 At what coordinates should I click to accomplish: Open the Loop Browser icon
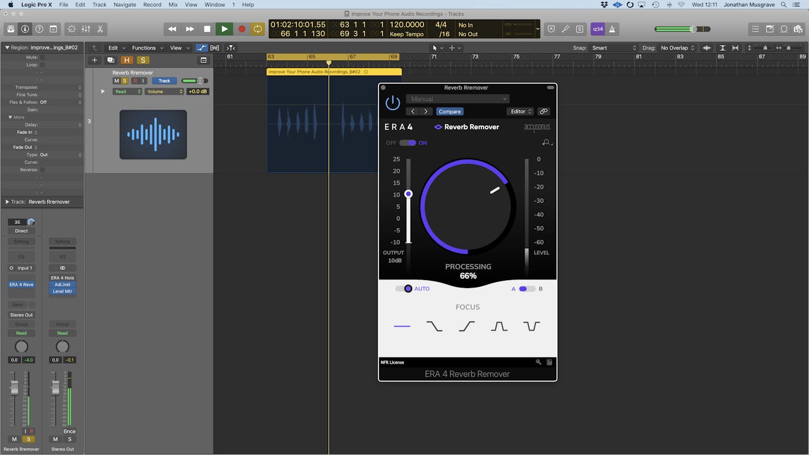coord(784,29)
